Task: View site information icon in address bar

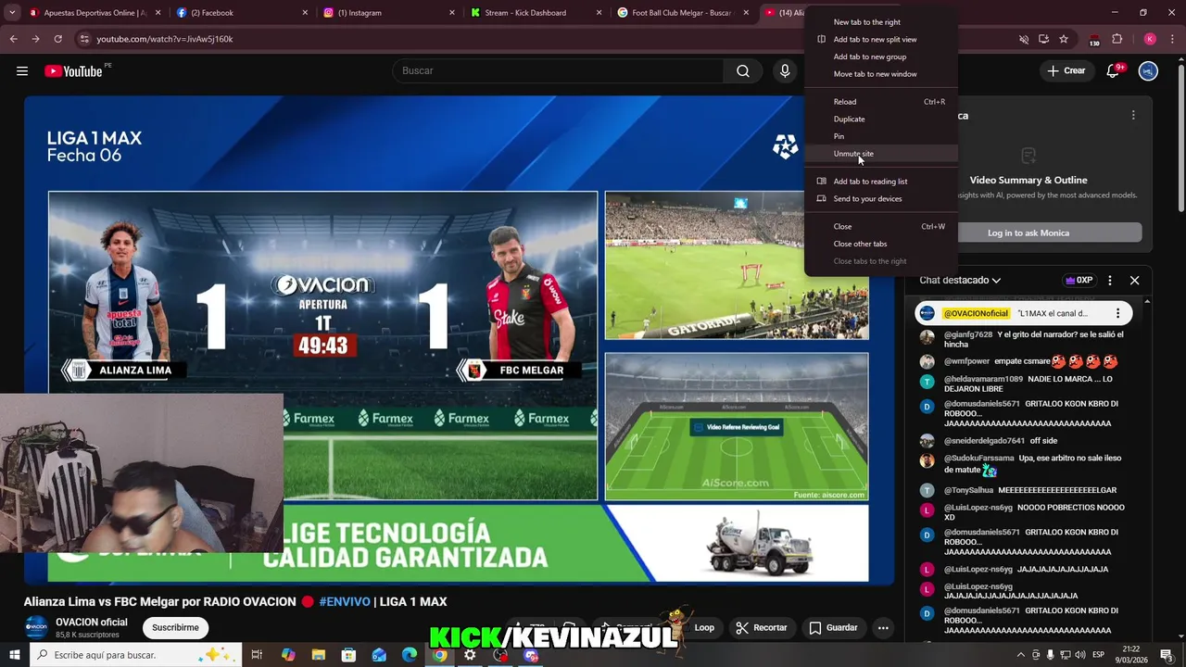Action: tap(84, 39)
